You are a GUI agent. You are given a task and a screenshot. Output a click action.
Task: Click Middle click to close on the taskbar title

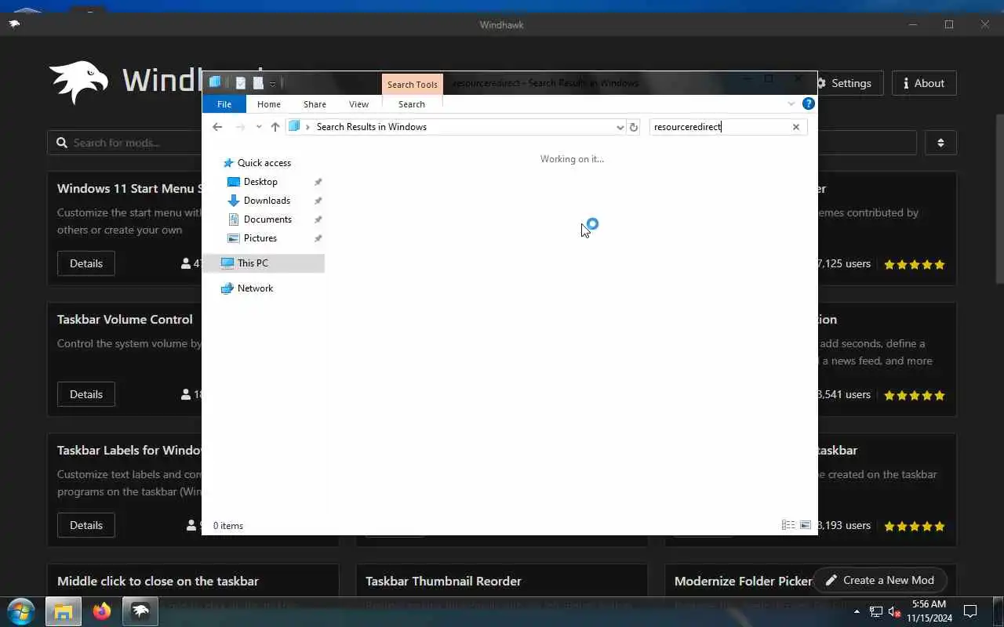[158, 581]
